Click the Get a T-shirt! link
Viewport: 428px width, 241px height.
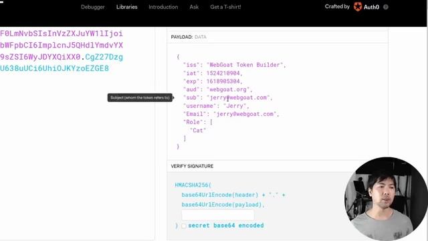225,7
